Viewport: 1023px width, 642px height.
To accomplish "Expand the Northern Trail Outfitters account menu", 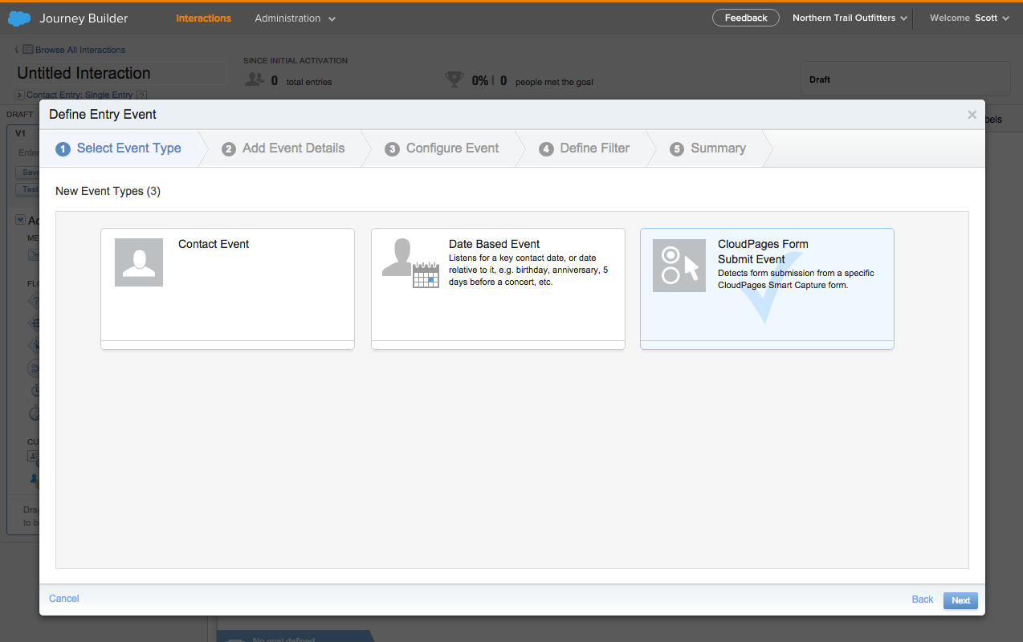I will [850, 18].
